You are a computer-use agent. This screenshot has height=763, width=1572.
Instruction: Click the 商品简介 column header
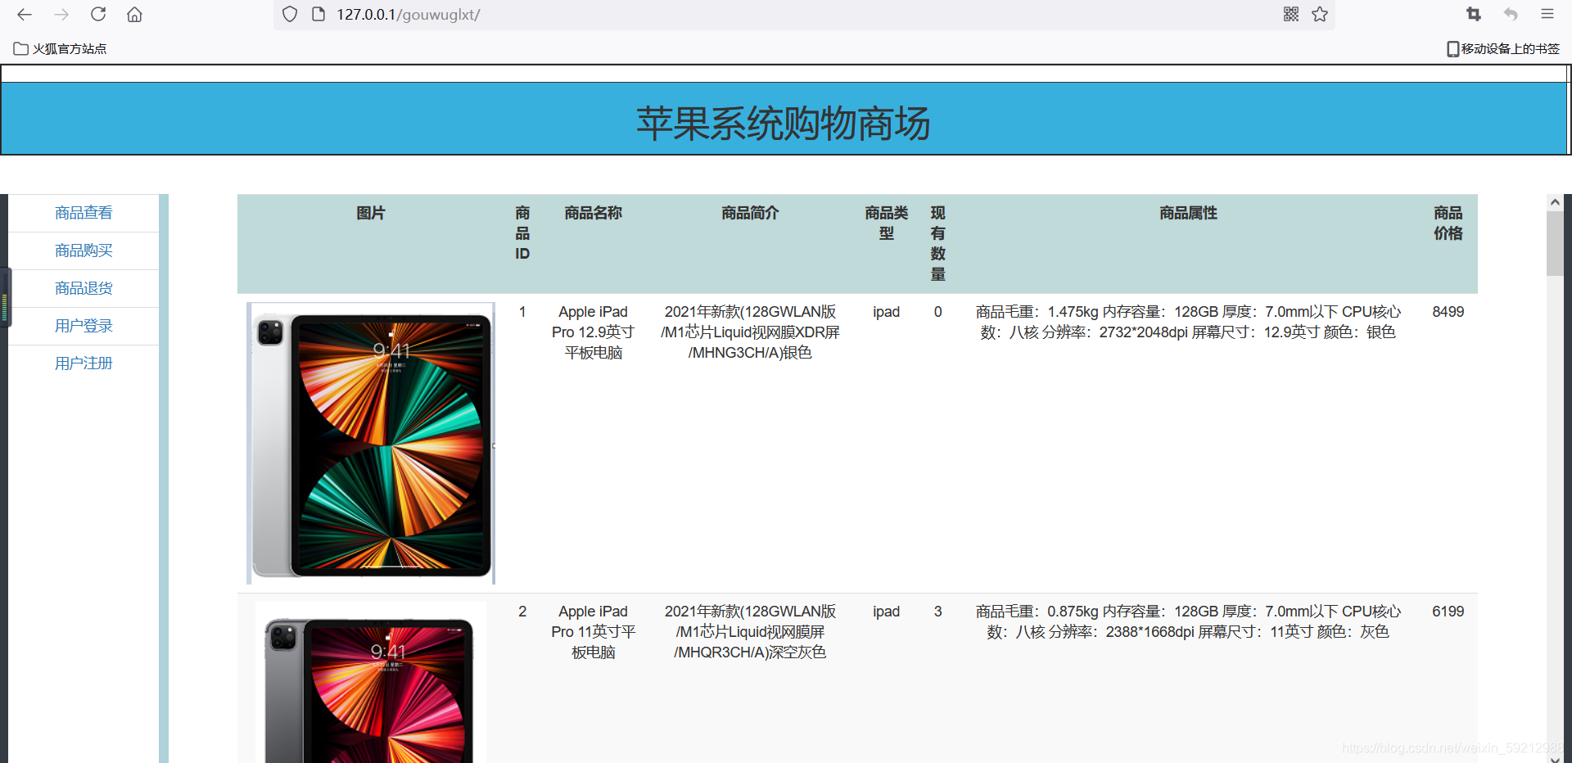coord(750,213)
